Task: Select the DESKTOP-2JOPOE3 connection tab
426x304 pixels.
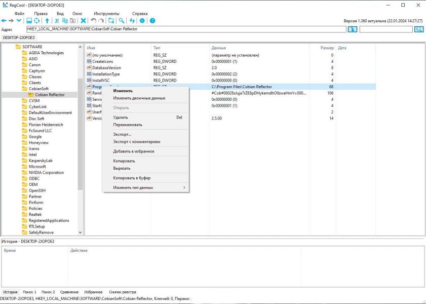Action: 19,37
